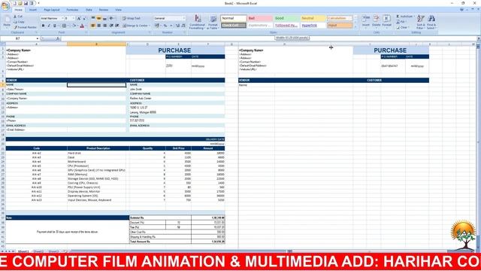This screenshot has width=481, height=271.
Task: Click Decrease Font Size icon
Action: [x=84, y=18]
